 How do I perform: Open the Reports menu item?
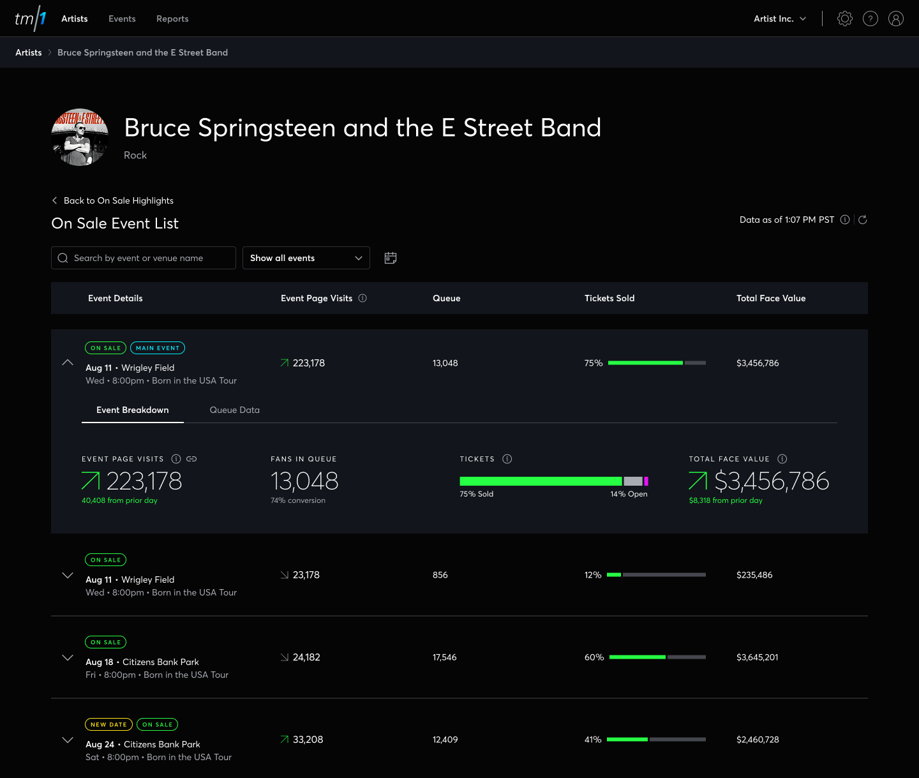(172, 19)
